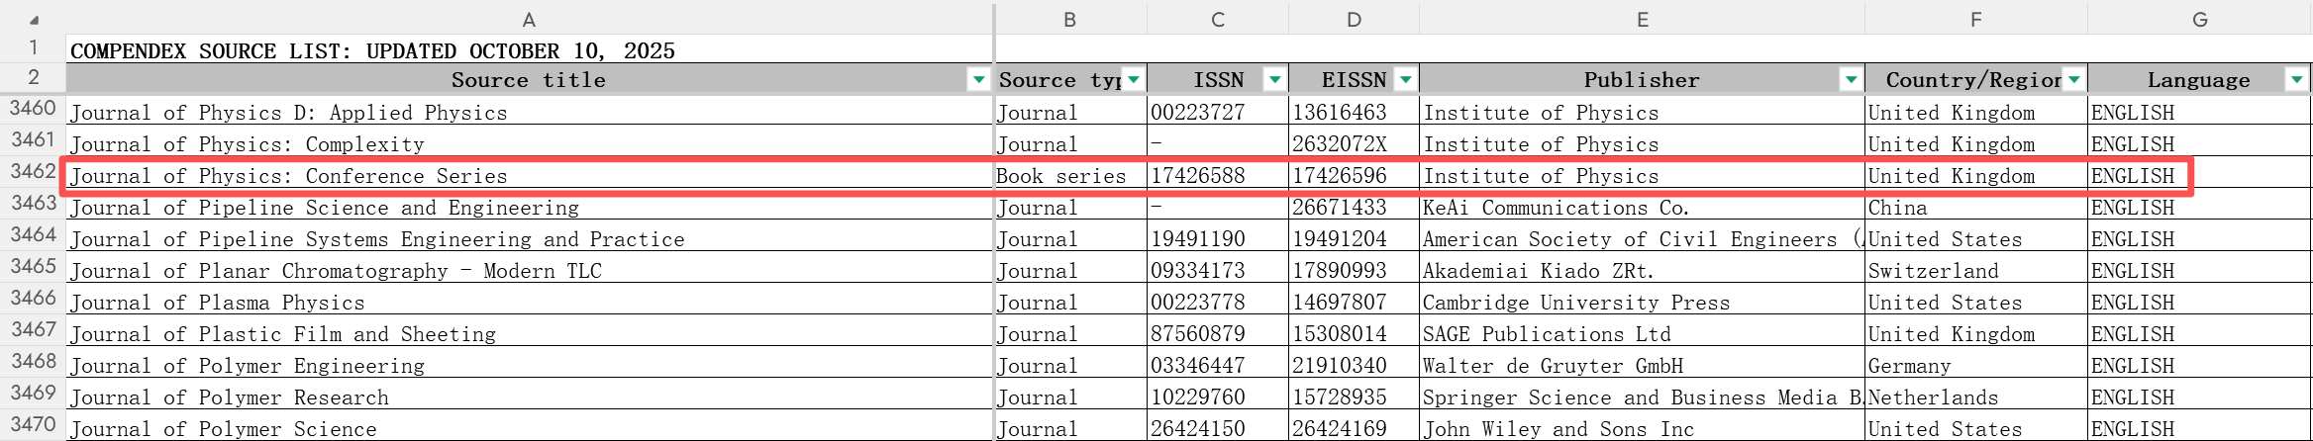
Task: Open the EISSN column filter dropdown
Action: click(x=1405, y=80)
